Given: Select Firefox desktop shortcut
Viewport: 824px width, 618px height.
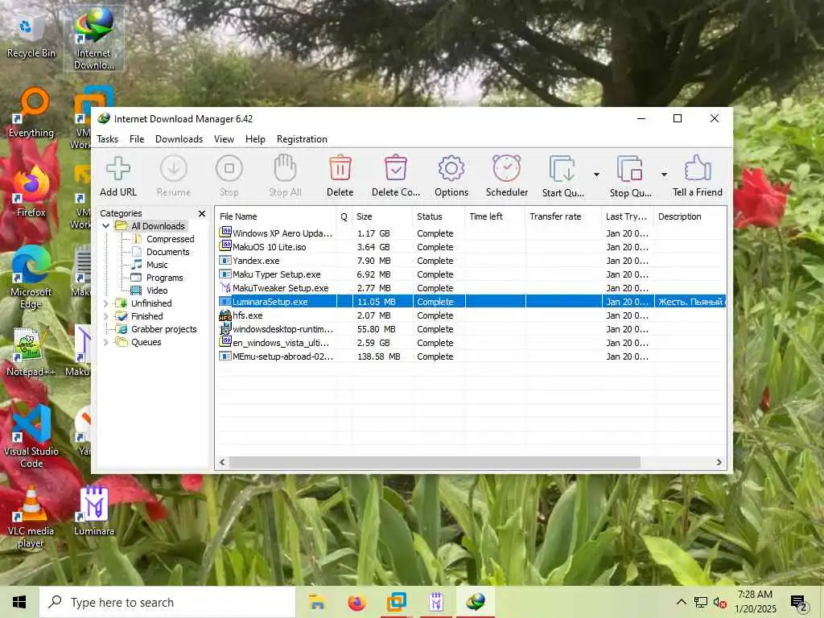Looking at the screenshot, I should click(x=31, y=192).
